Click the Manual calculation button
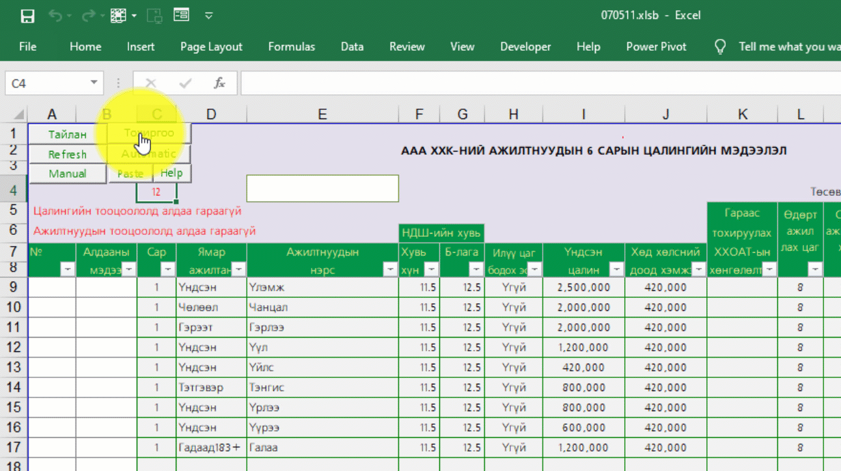Image resolution: width=841 pixels, height=471 pixels. (x=67, y=174)
